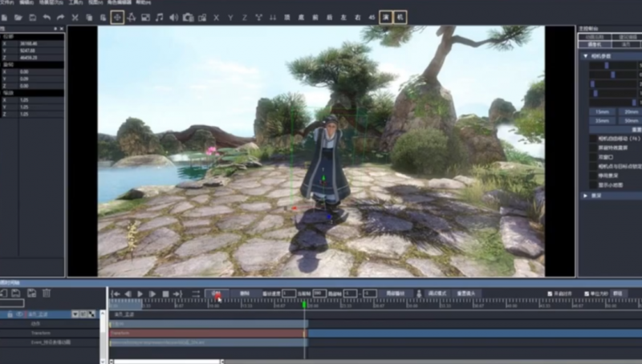Tick the 双窗口 checkbox in camera panel
Image resolution: width=642 pixels, height=364 pixels.
pos(592,156)
